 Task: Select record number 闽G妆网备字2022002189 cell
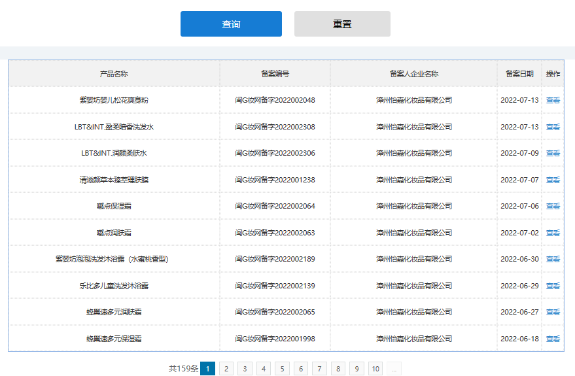click(x=275, y=259)
